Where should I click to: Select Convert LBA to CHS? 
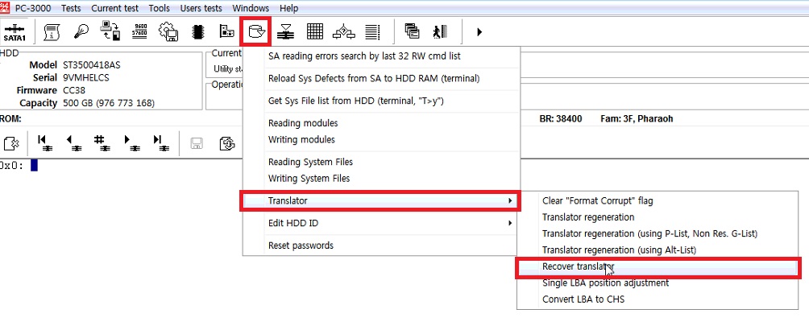658,299
